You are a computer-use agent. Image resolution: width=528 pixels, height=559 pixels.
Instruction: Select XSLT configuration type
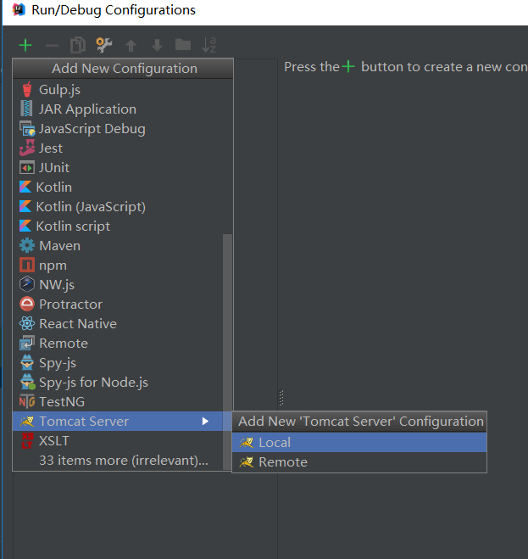coord(118,440)
